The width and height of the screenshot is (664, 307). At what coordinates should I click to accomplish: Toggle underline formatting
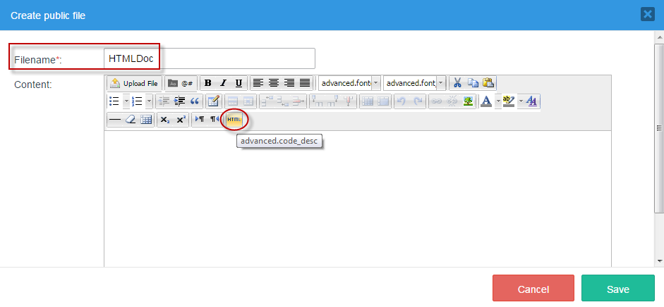[239, 83]
